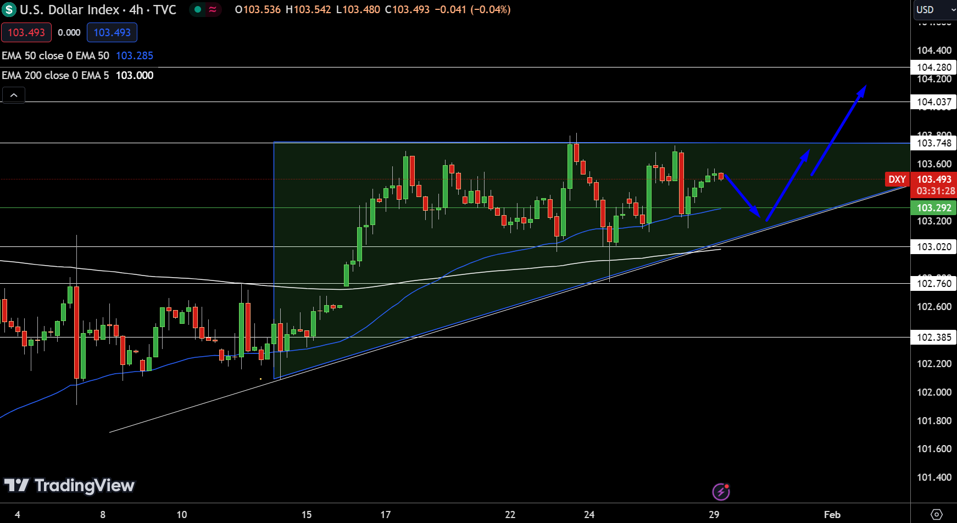Click the 102.385 price level label
This screenshot has width=957, height=523.
click(x=934, y=338)
